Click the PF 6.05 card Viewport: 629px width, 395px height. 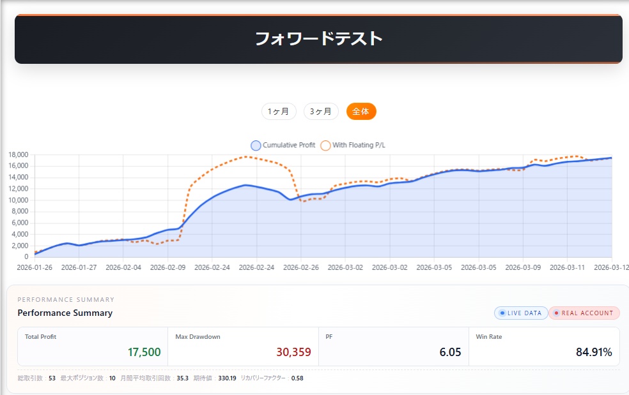click(x=393, y=347)
